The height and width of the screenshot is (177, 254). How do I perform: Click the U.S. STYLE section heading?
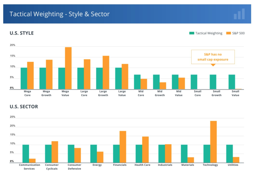point(22,33)
